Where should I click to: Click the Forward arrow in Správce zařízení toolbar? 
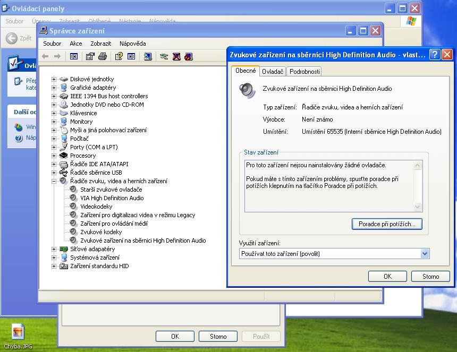click(57, 56)
